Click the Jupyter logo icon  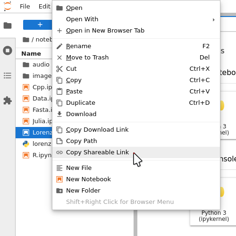[8, 6]
